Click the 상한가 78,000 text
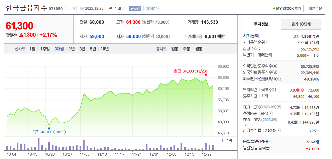The height and width of the screenshot is (159, 332). [155, 22]
